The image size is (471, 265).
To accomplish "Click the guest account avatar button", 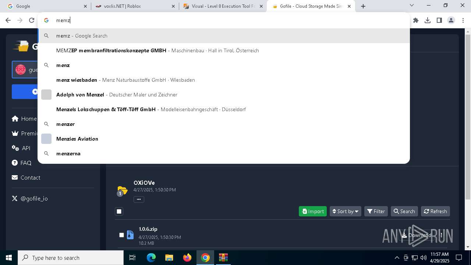I will [25, 70].
